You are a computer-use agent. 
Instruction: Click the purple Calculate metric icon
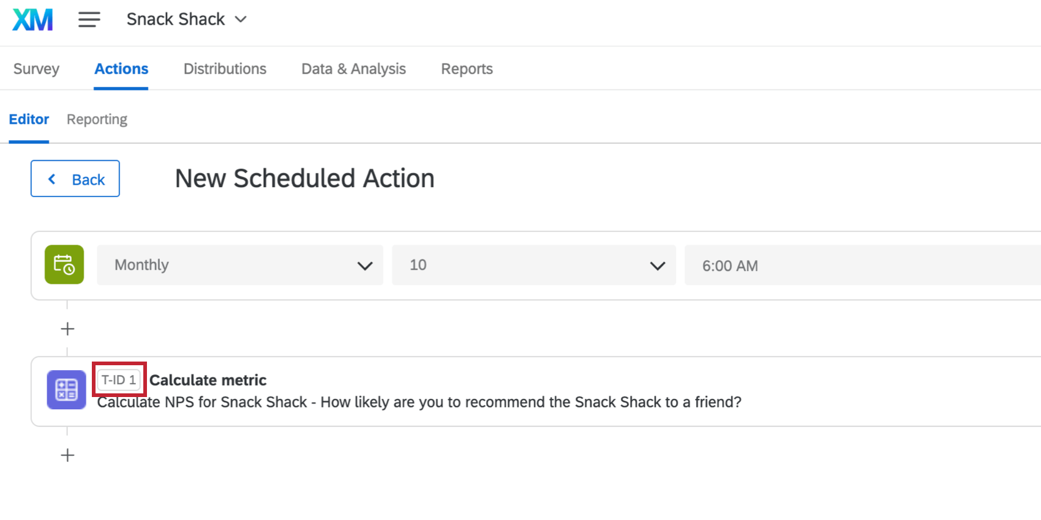point(67,390)
